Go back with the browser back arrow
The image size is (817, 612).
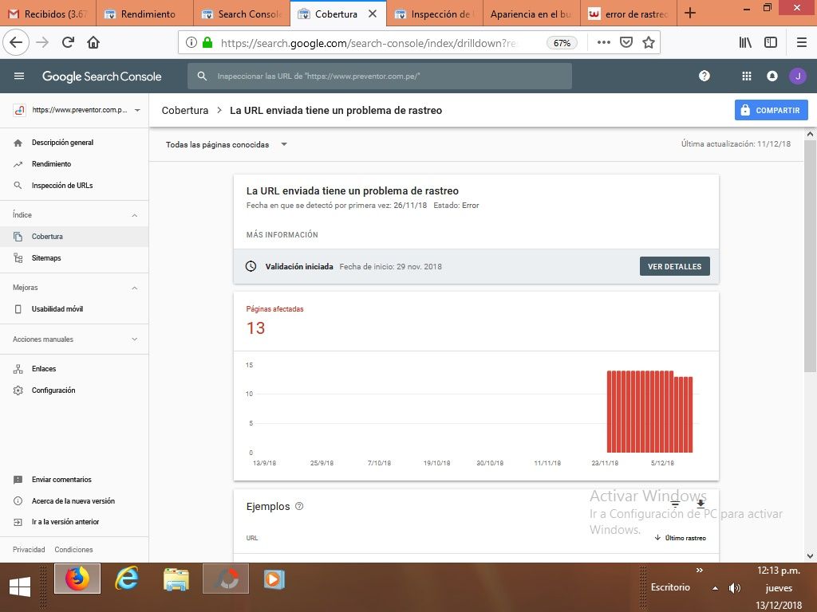click(16, 43)
